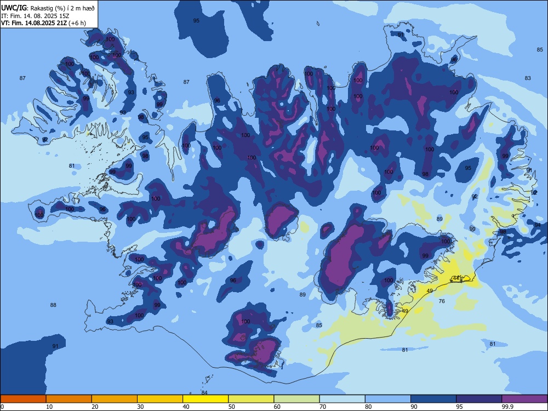This screenshot has height=411, width=548.
Task: Select the pale yellow 50–60 legend swatch
Action: [251, 399]
